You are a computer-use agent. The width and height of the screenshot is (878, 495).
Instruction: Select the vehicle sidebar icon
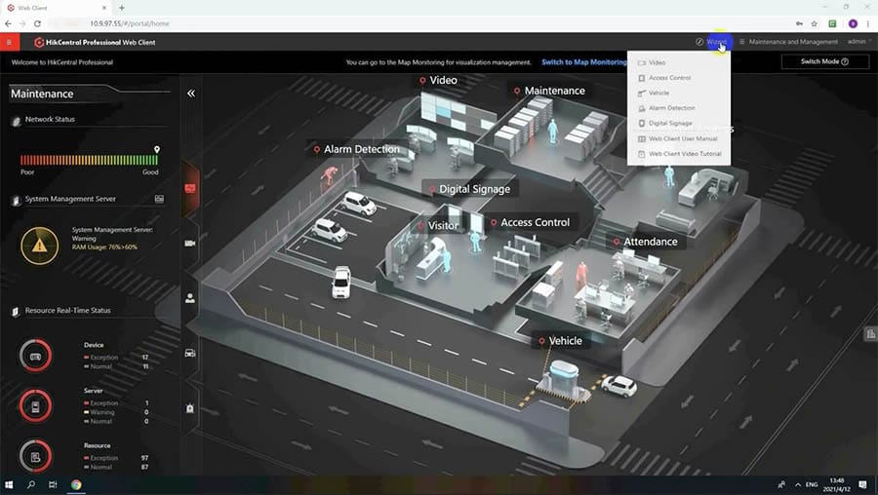[190, 353]
